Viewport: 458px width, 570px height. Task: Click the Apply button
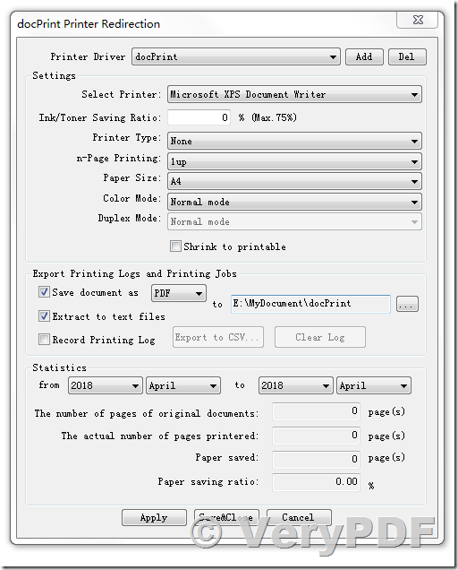coord(154,517)
